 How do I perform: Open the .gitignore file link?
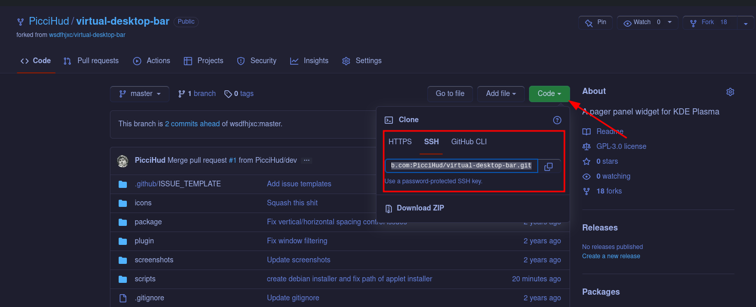pos(149,298)
